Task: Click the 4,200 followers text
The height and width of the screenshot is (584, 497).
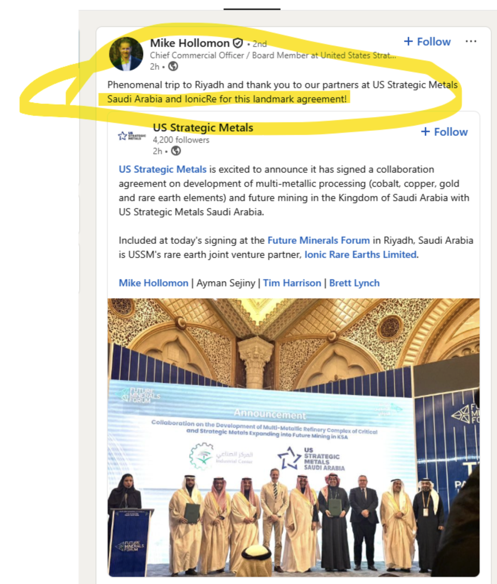Action: tap(181, 140)
